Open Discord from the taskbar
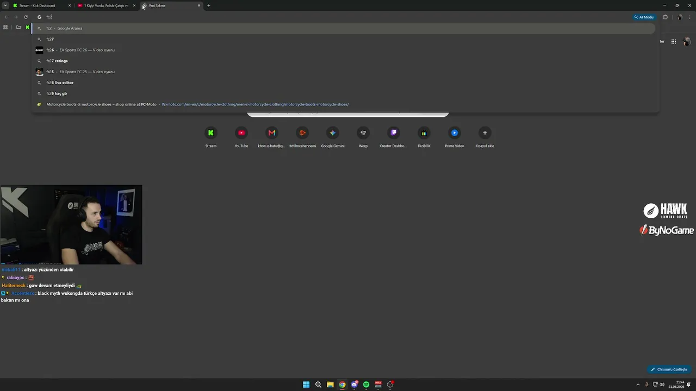The image size is (696, 391). point(354,384)
